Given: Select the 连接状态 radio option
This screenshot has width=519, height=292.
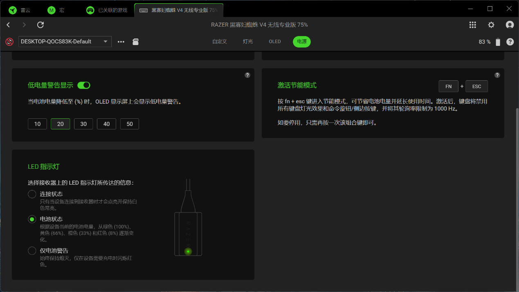Looking at the screenshot, I should click(32, 194).
